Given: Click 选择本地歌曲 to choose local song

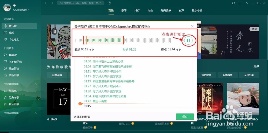Looking at the screenshot, I should pos(82,117).
